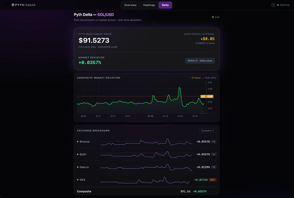This screenshot has height=198, width=294.
Task: Click the Pyth (0%) legend entry
Action: point(209,78)
